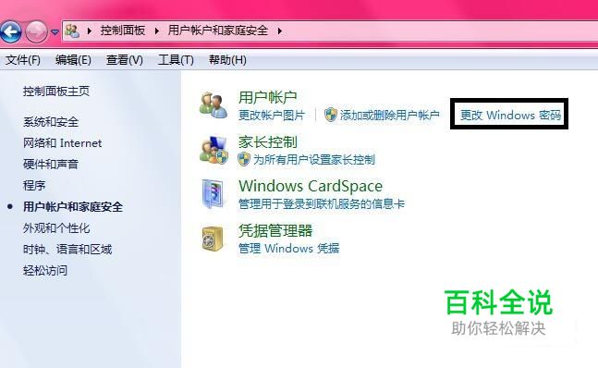Image resolution: width=598 pixels, height=368 pixels.
Task: Select 网络和 Internet in sidebar
Action: 63,143
